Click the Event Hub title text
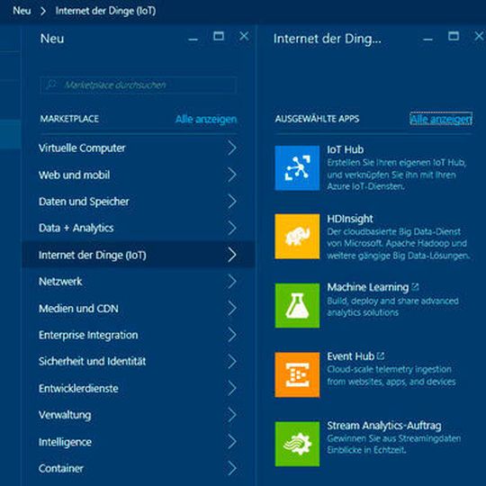Image resolution: width=486 pixels, height=486 pixels. pos(351,356)
